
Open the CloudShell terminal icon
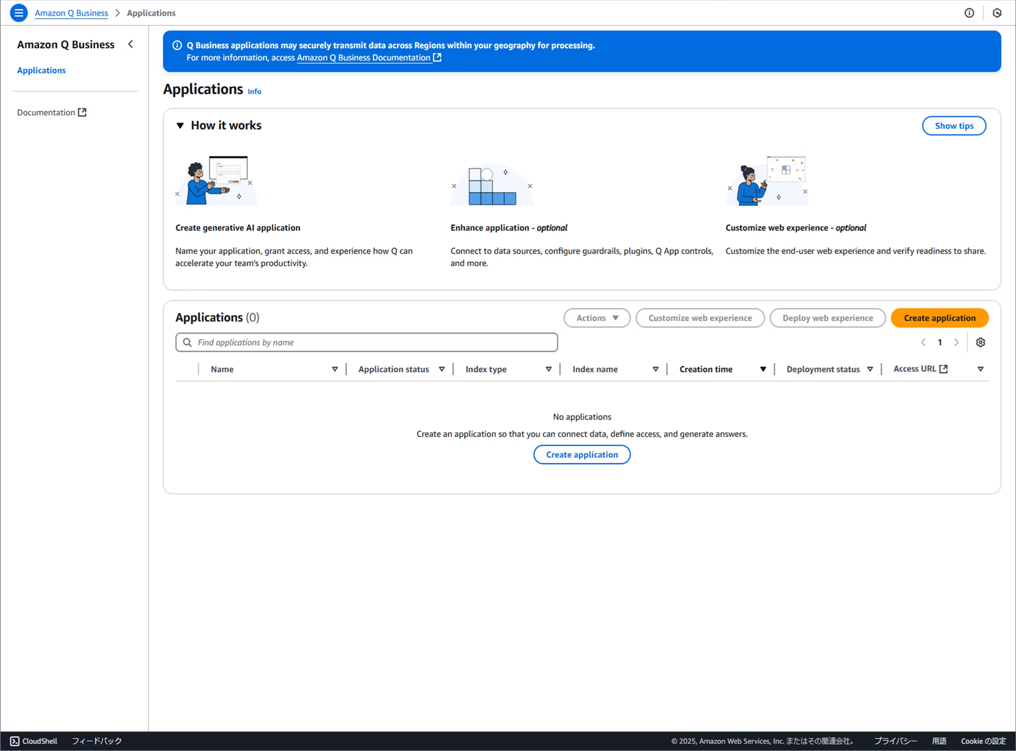pyautogui.click(x=15, y=741)
